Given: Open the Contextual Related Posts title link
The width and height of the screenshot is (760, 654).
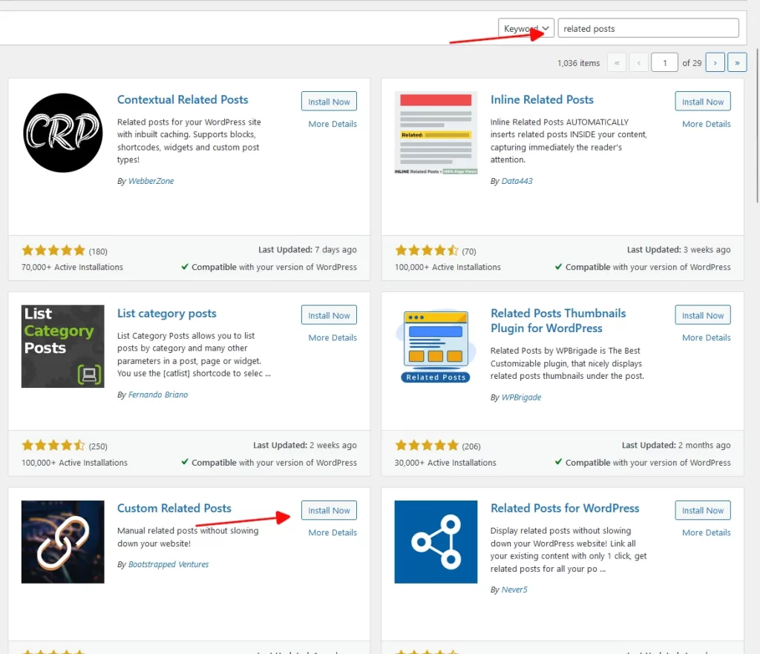Looking at the screenshot, I should pos(183,99).
